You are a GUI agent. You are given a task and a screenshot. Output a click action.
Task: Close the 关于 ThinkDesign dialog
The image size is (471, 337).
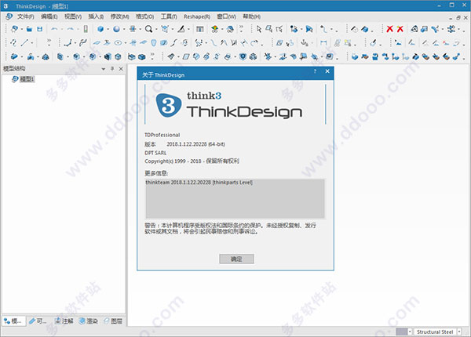(x=327, y=71)
